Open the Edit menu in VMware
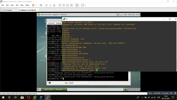 pos(7,5)
